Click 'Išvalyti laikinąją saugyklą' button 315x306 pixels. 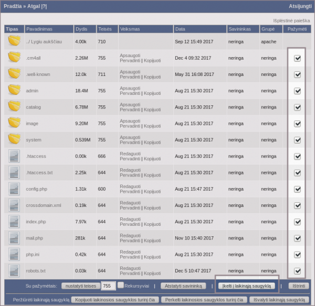[279, 300]
